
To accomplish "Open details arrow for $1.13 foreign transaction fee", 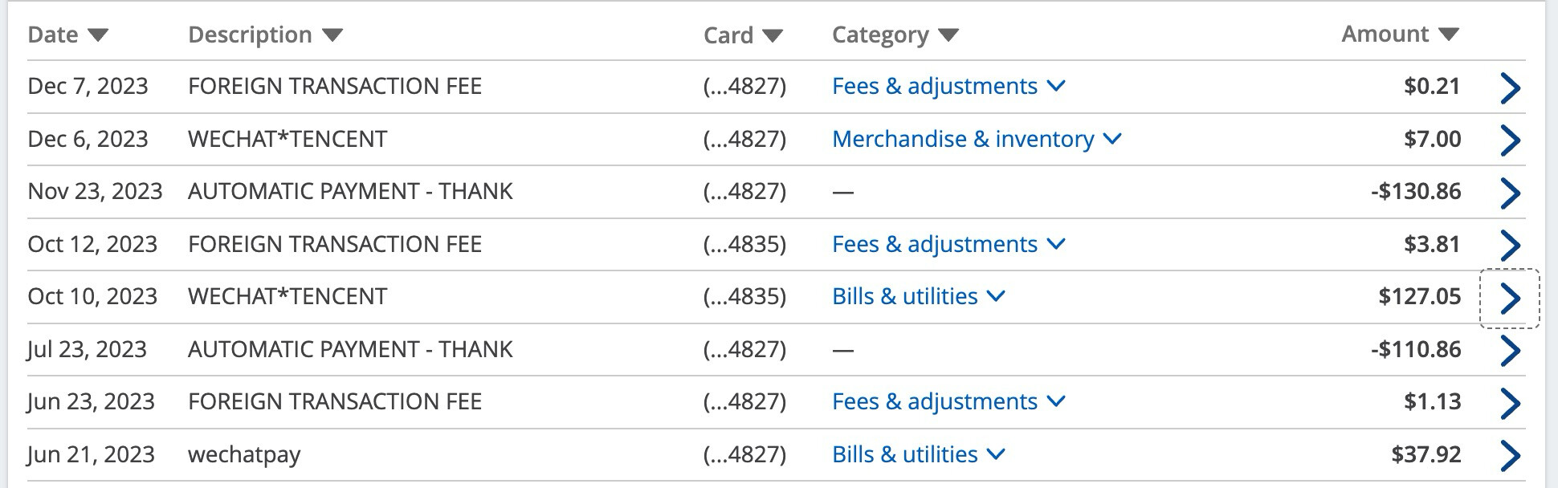I will click(1510, 402).
